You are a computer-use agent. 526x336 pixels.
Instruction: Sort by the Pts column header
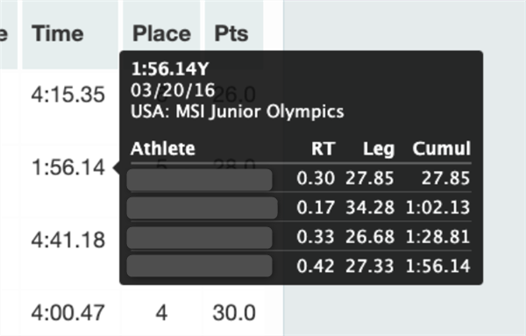(231, 34)
